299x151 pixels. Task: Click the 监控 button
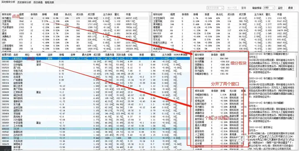(280, 8)
